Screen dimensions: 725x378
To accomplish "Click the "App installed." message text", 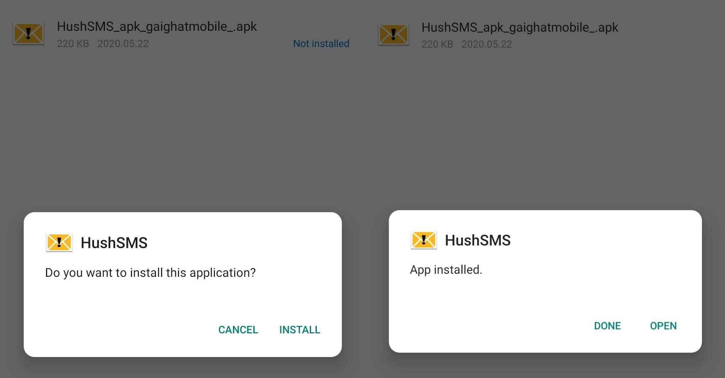I will tap(446, 270).
